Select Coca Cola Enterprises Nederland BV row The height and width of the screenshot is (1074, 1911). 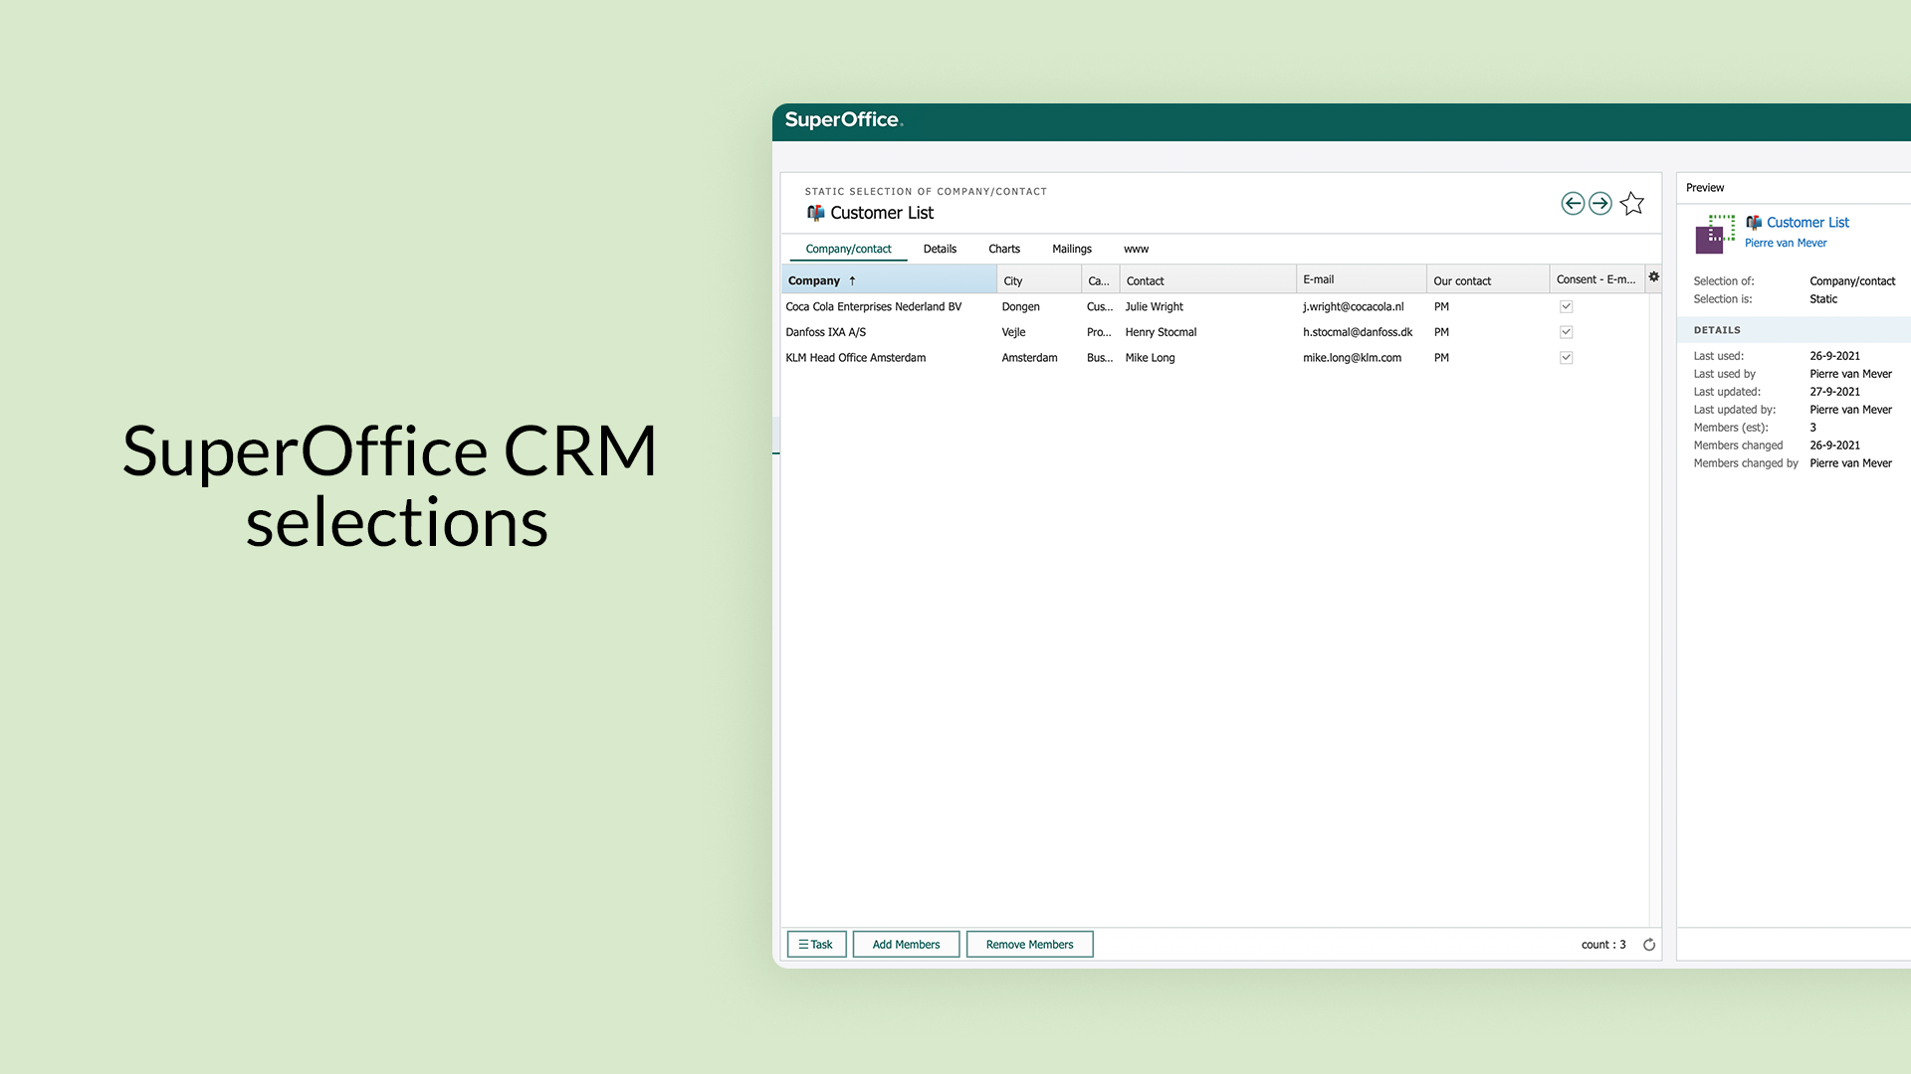pyautogui.click(x=1214, y=307)
